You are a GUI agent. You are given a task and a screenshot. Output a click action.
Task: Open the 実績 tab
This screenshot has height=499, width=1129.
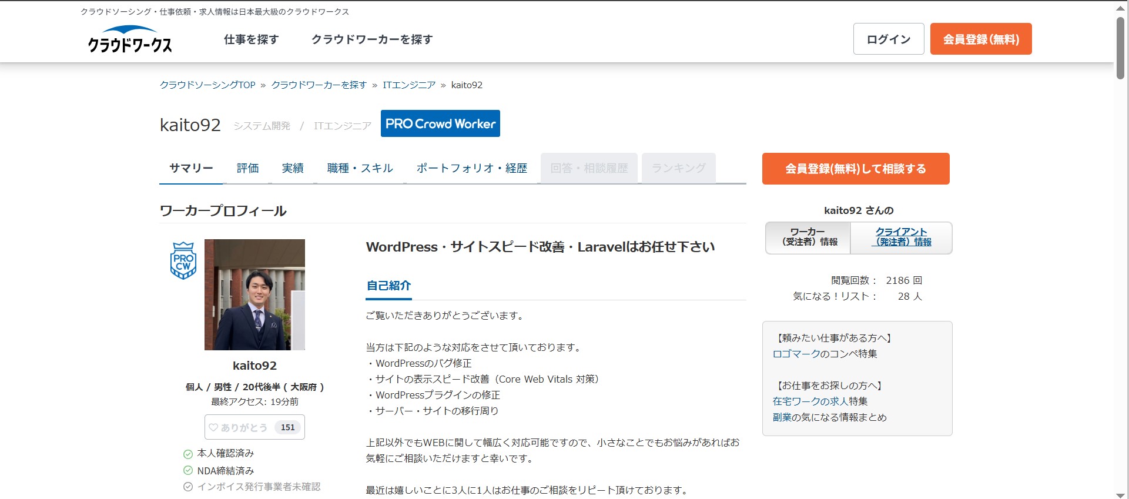[293, 168]
